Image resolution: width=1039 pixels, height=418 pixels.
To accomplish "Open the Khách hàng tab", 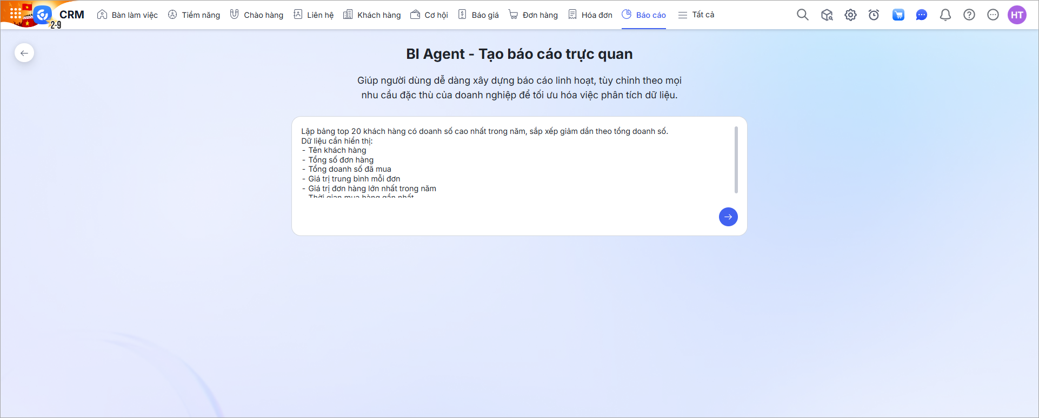I will [372, 15].
